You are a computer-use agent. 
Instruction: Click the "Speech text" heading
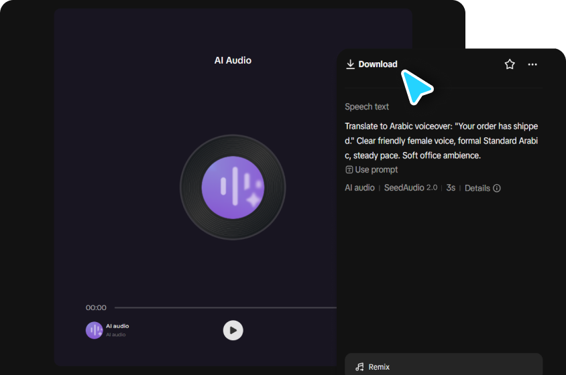tap(367, 106)
